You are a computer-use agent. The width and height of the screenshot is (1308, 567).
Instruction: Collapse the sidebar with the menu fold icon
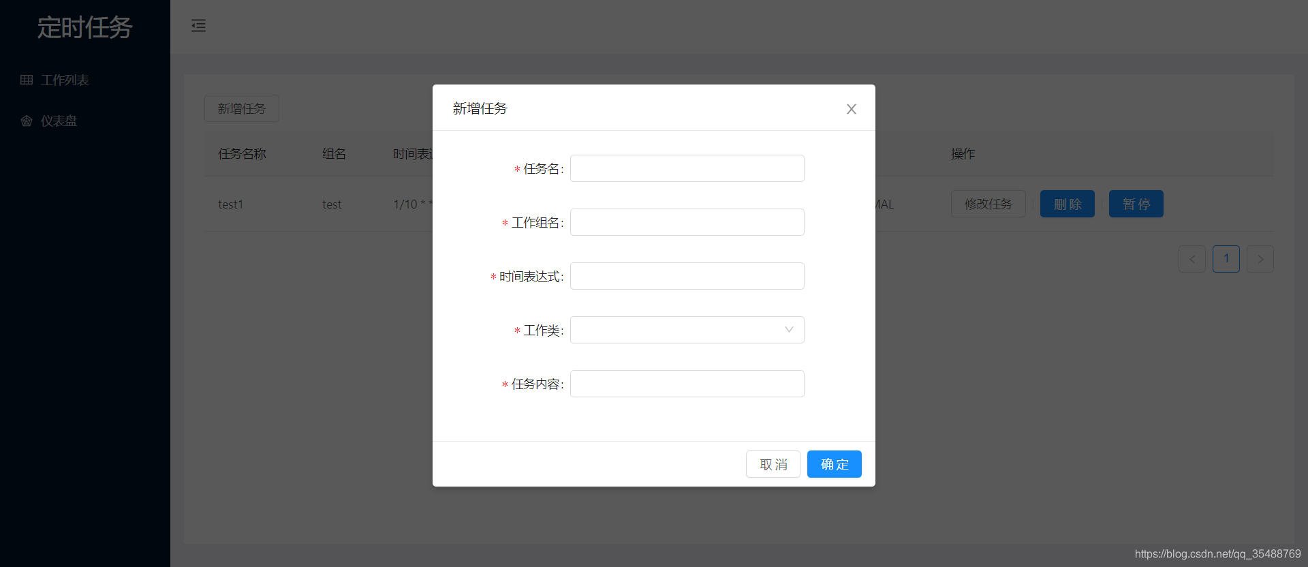(198, 26)
